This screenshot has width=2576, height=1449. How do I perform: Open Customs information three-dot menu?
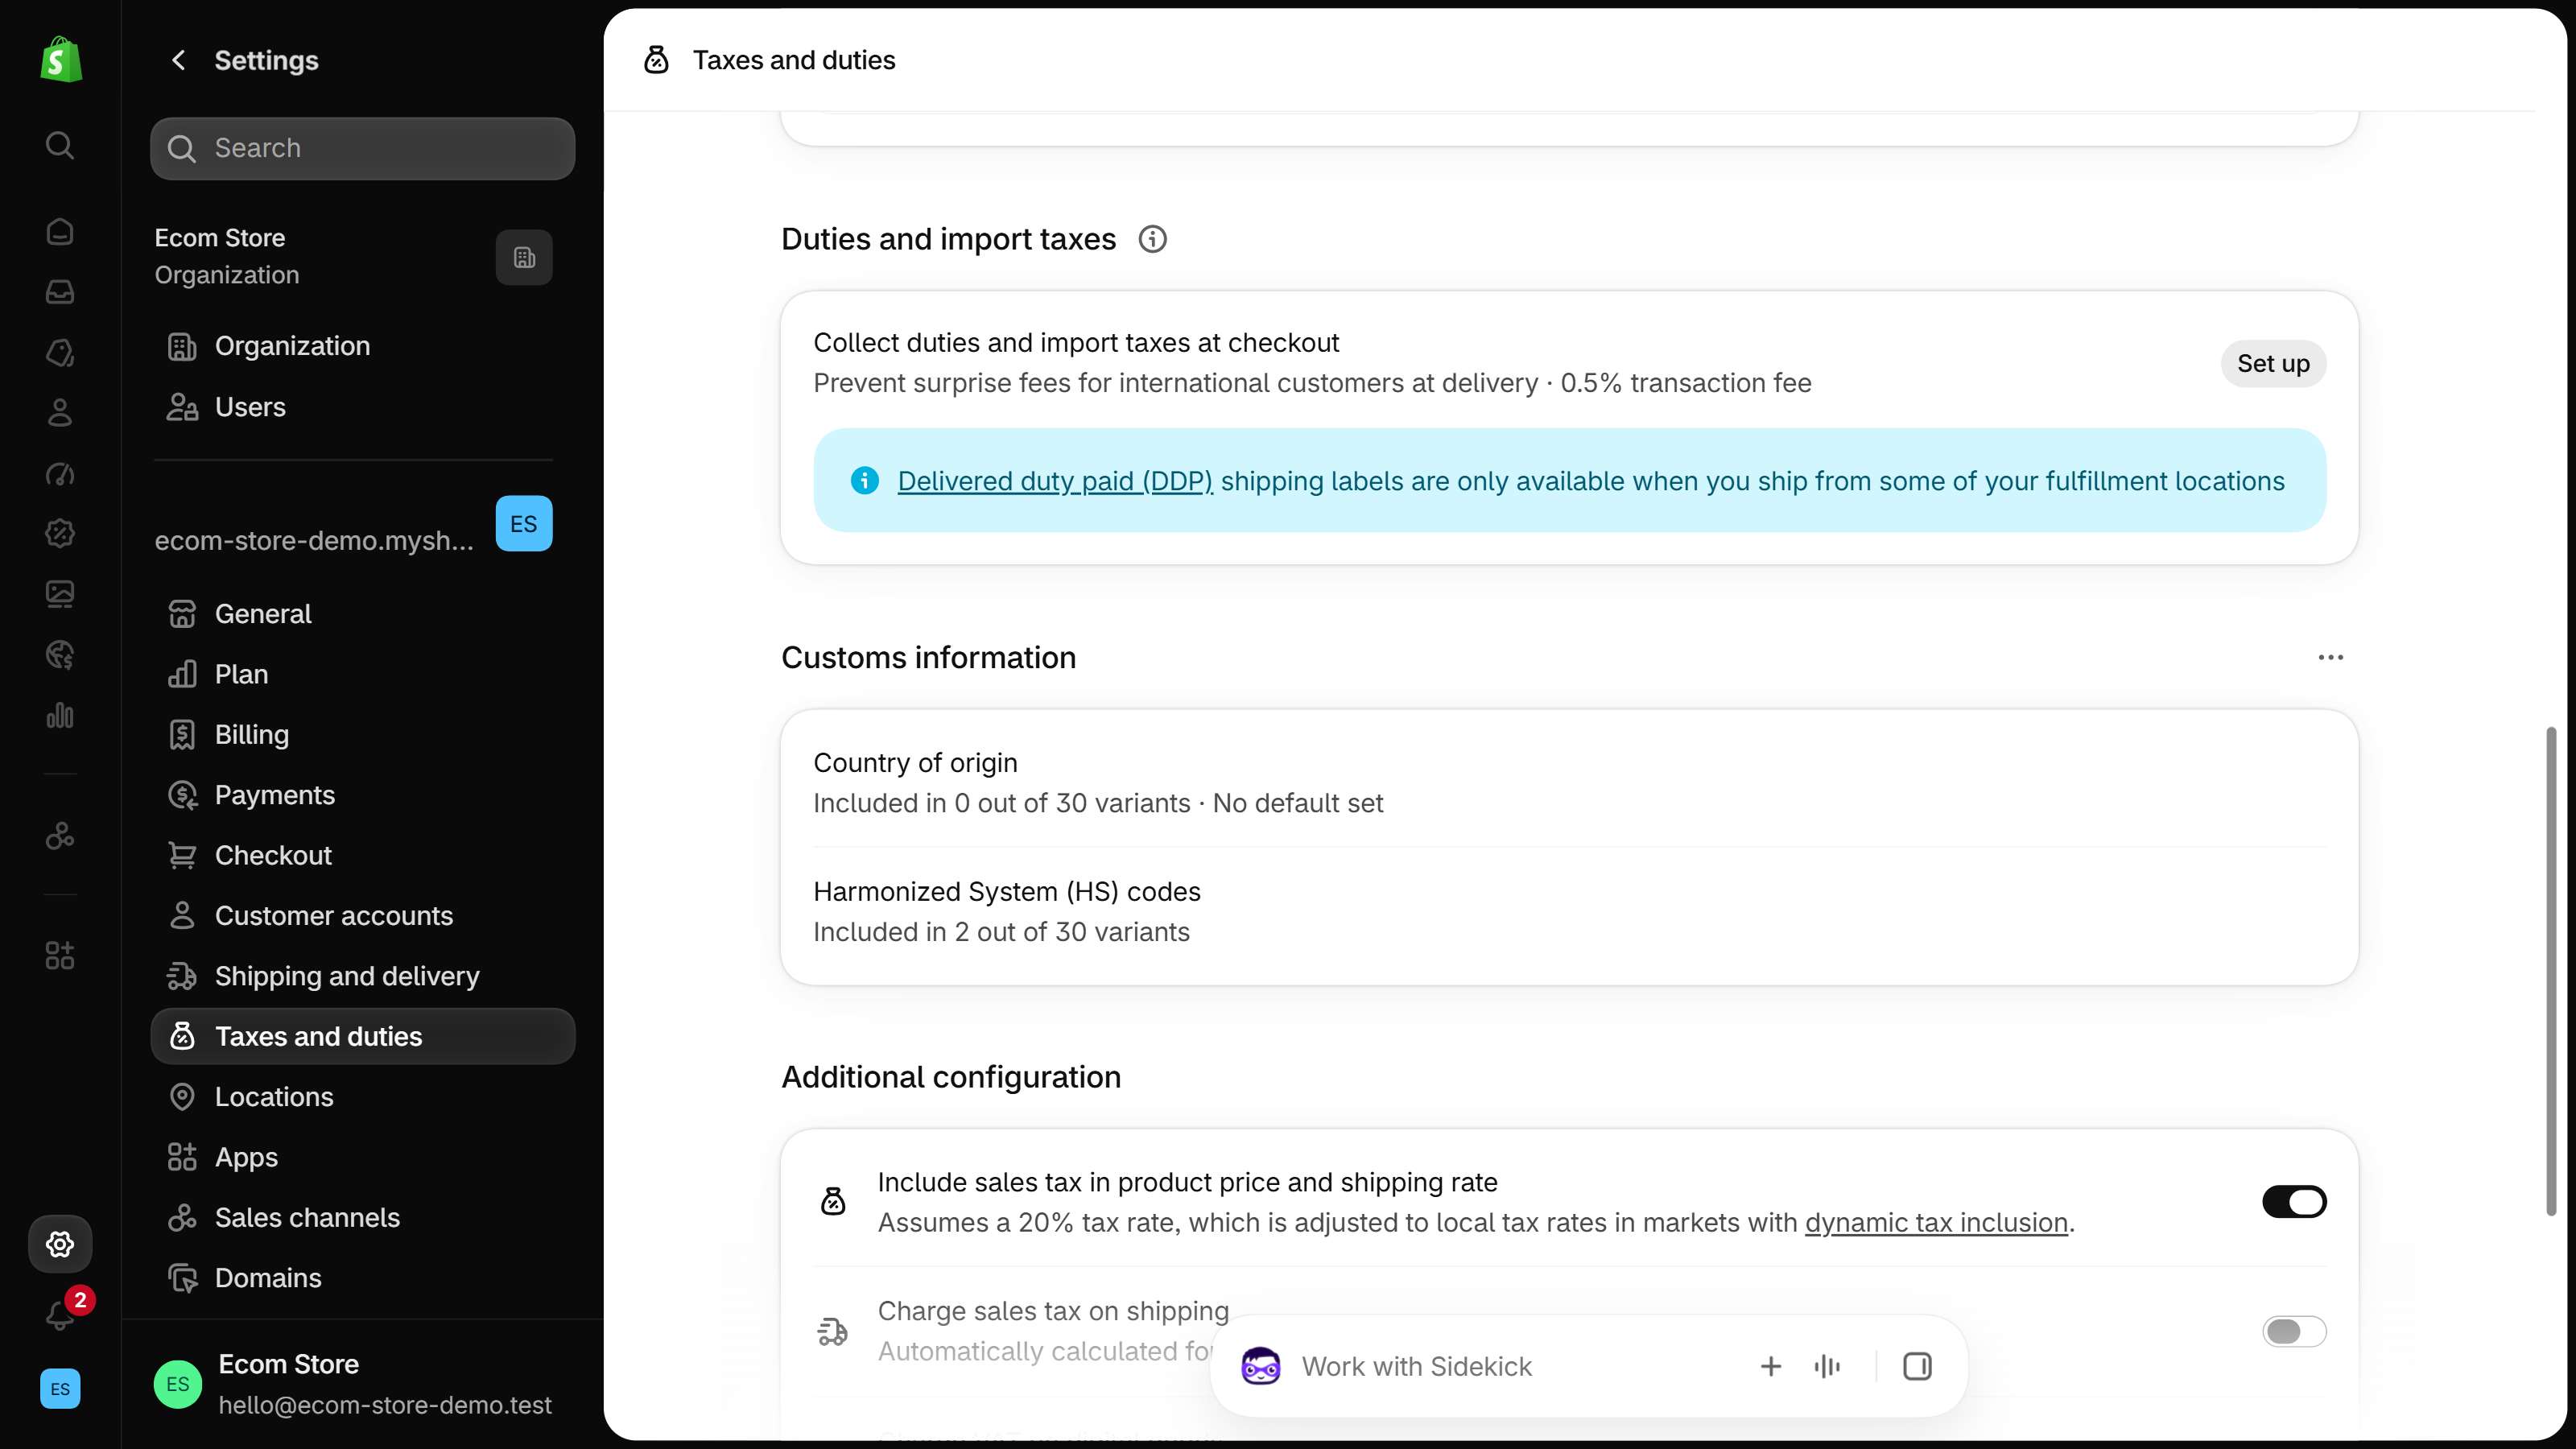click(x=2330, y=657)
